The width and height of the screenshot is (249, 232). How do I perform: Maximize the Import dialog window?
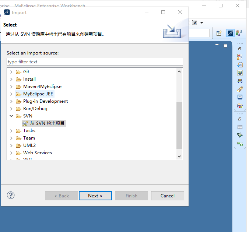[163, 12]
